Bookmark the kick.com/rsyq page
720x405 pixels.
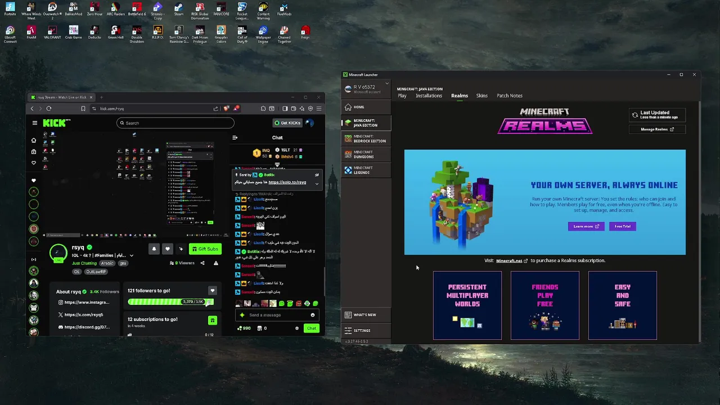coord(83,109)
